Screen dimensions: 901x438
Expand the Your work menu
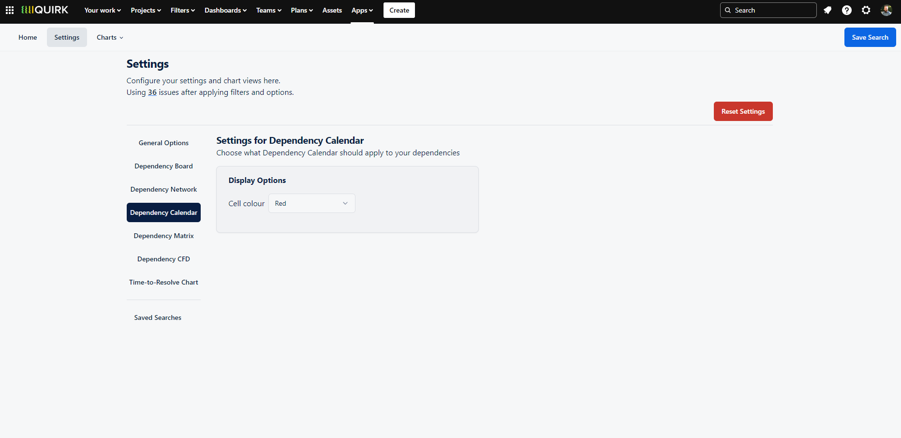103,10
